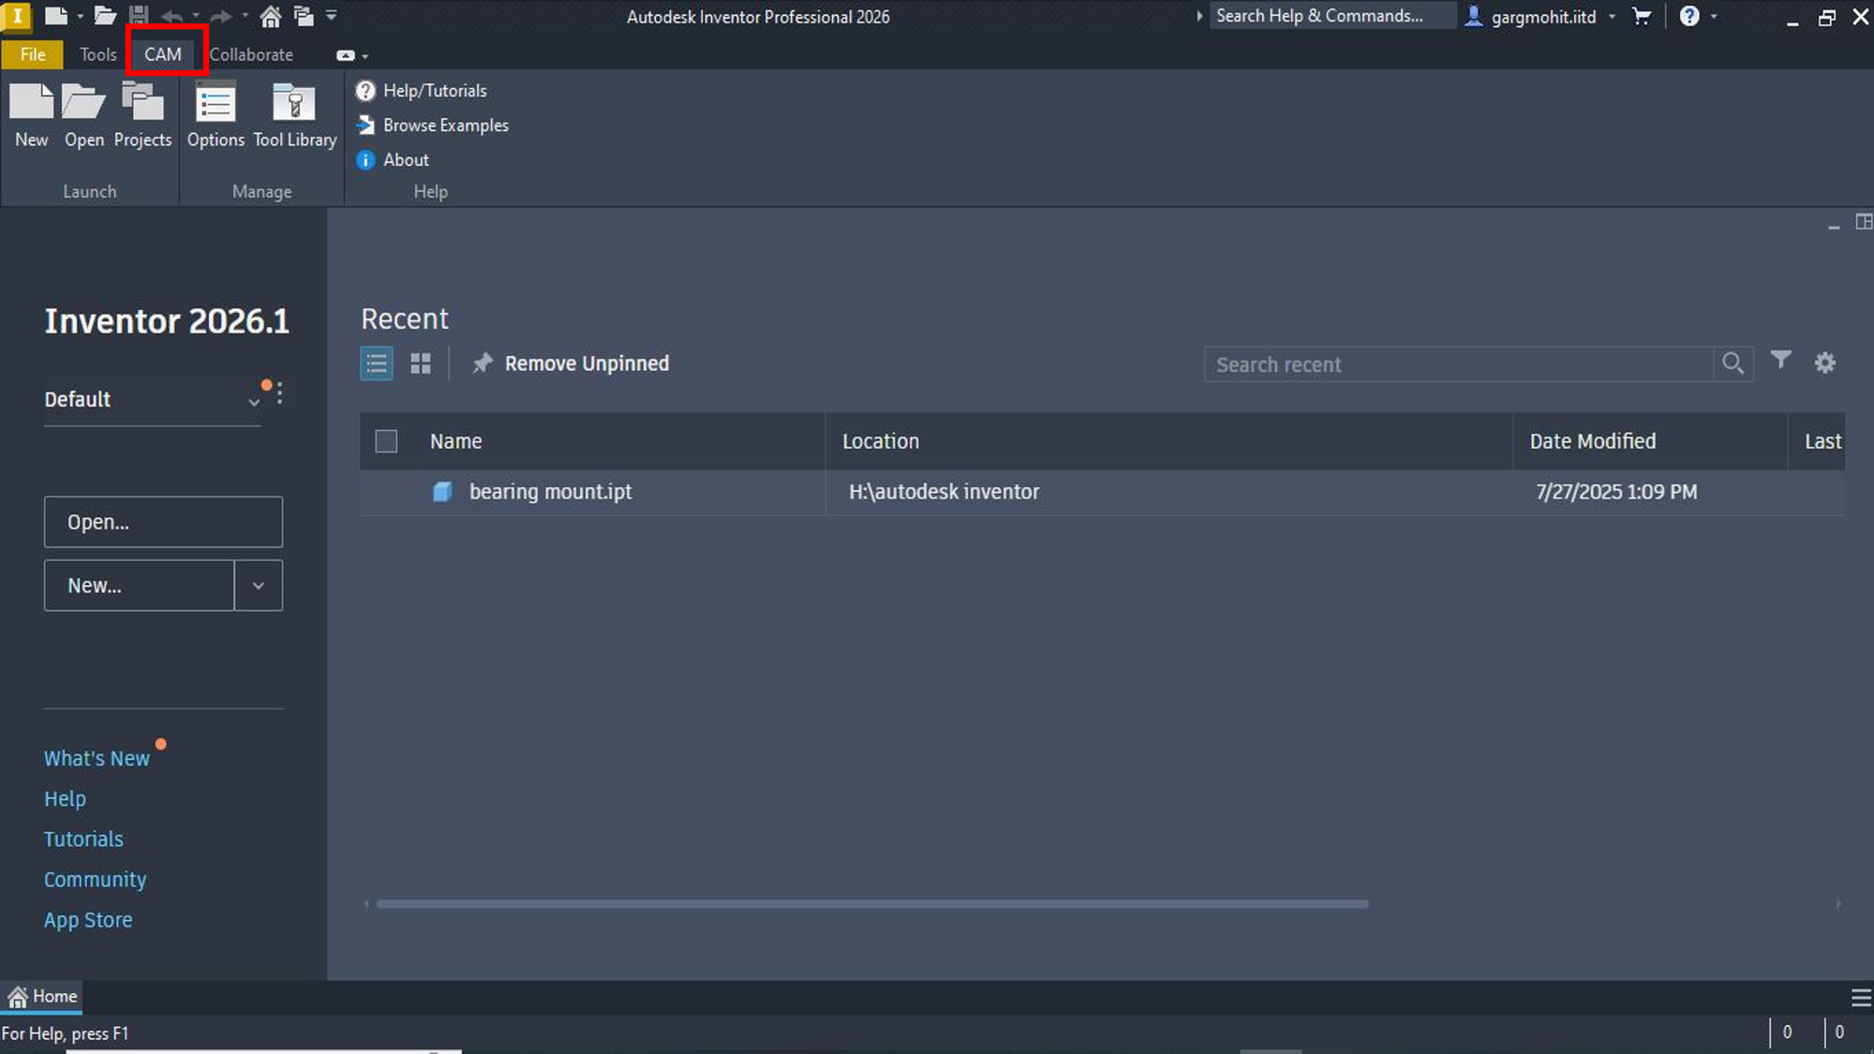Click the Open ribbon button in Launch panel
Screen dimensions: 1874x1054
click(83, 115)
